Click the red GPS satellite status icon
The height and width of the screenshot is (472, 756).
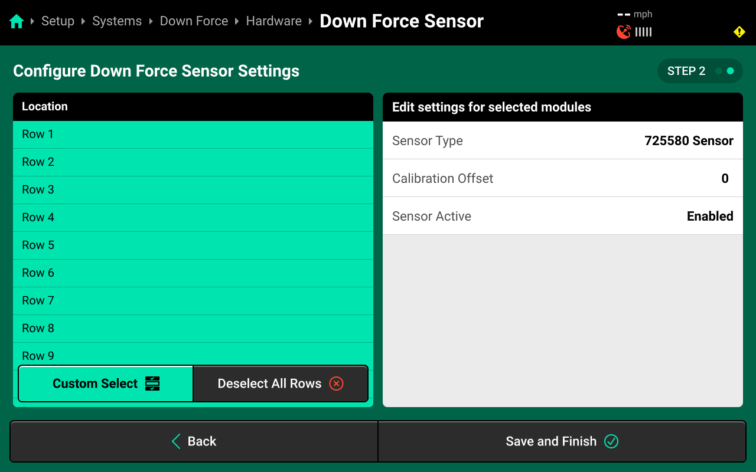(623, 32)
